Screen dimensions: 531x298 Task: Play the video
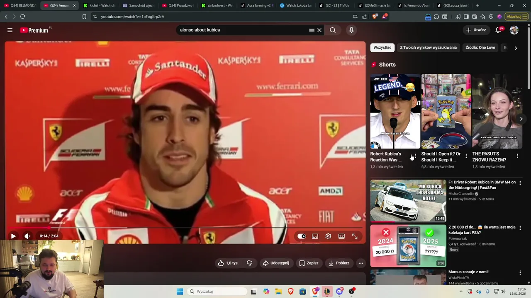coord(13,236)
